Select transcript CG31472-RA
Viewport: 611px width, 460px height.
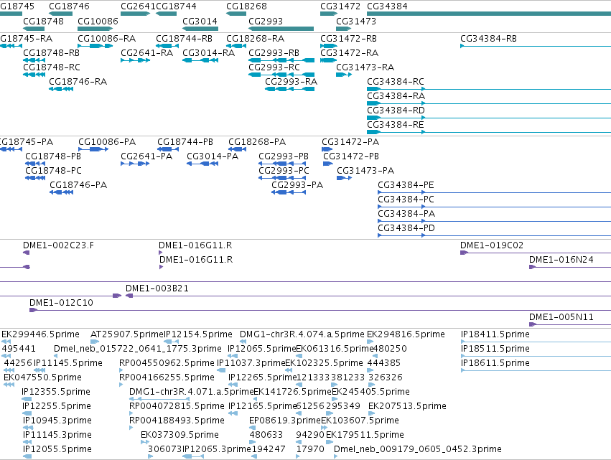(x=329, y=60)
